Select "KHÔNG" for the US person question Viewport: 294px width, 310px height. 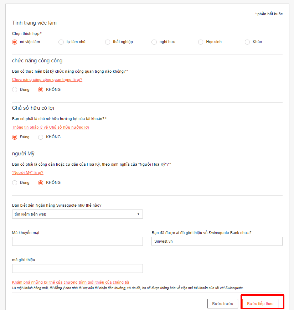coord(41,183)
